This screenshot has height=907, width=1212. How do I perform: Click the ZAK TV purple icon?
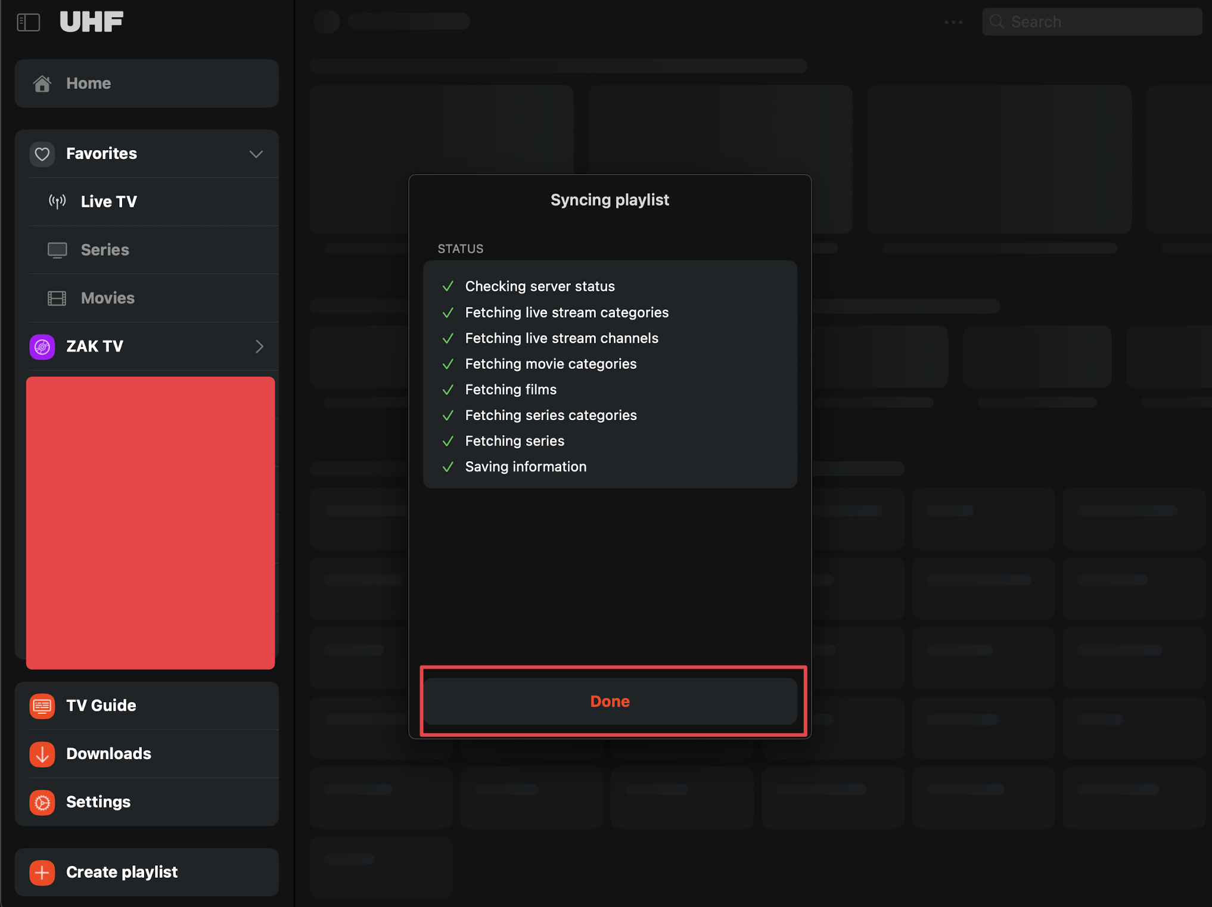(42, 346)
